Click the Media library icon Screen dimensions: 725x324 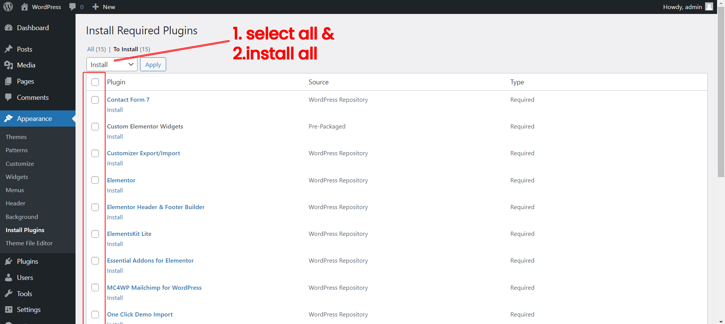(8, 65)
